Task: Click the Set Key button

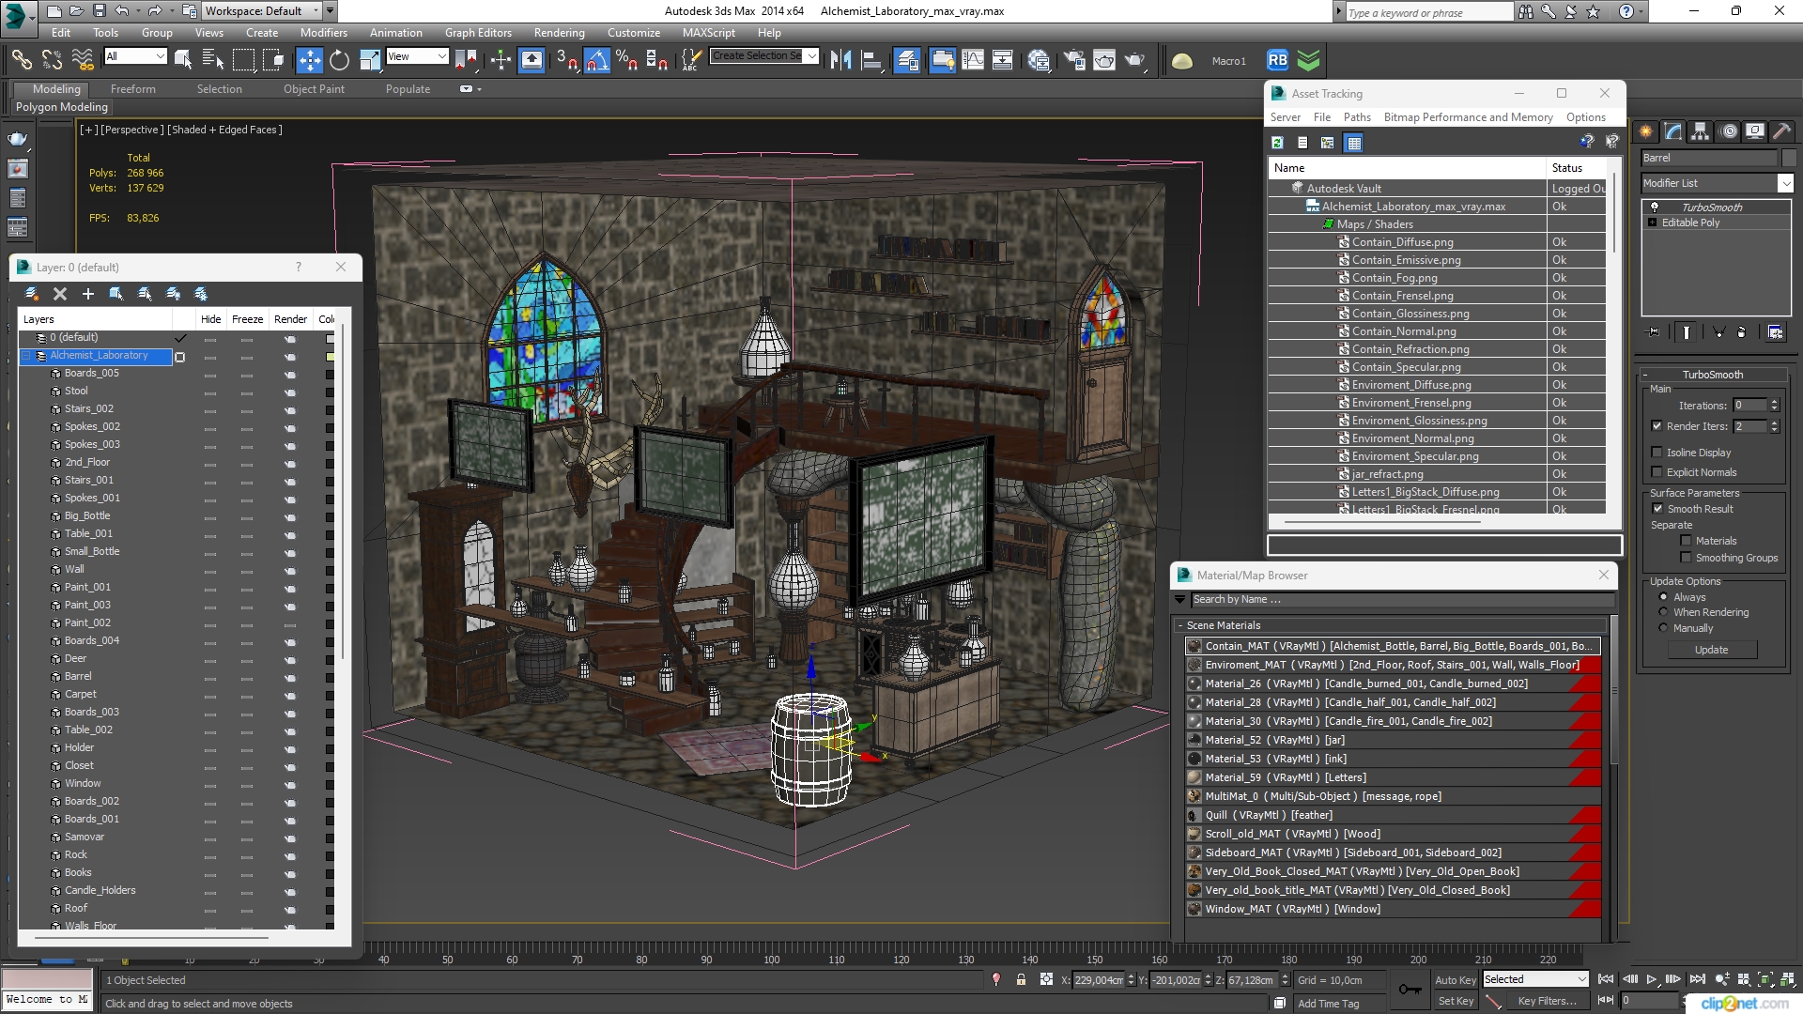Action: [1456, 1001]
